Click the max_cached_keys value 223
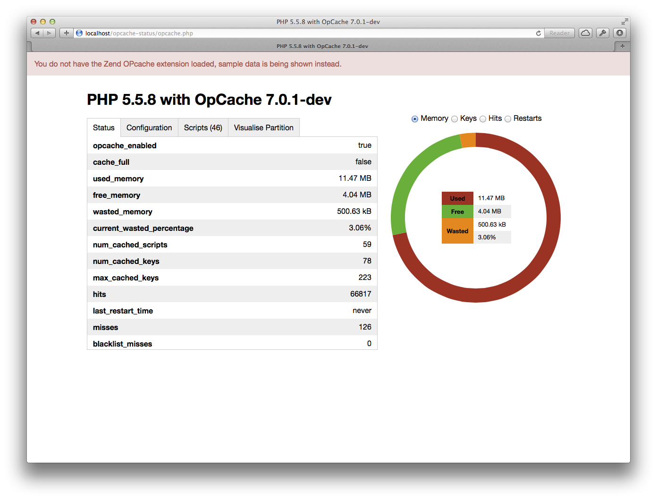 (365, 277)
